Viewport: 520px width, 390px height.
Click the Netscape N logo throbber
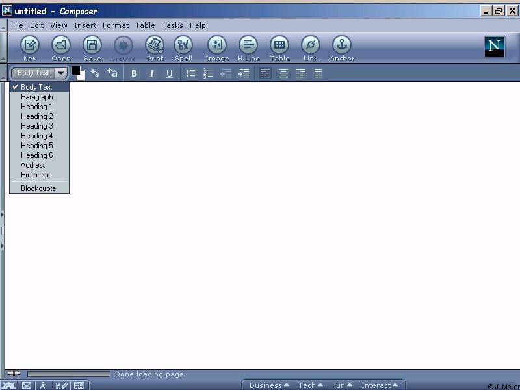coord(494,46)
